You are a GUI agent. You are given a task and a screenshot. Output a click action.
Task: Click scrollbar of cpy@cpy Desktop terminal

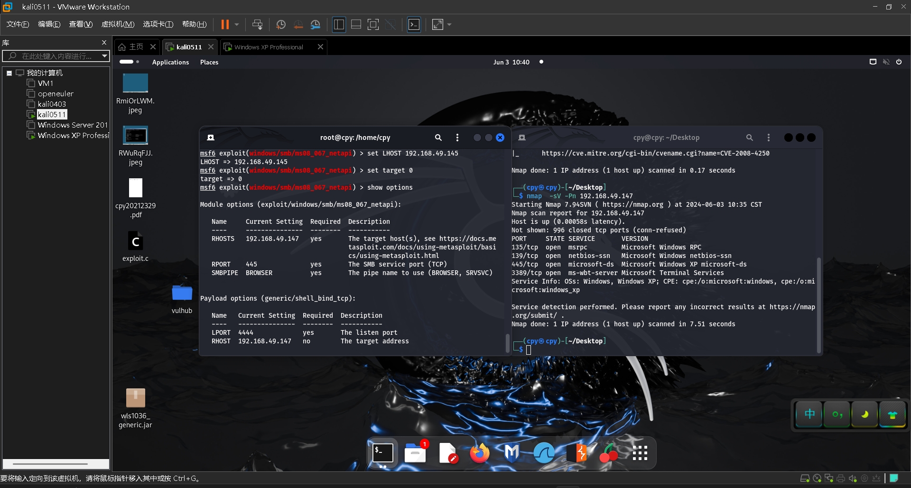818,304
